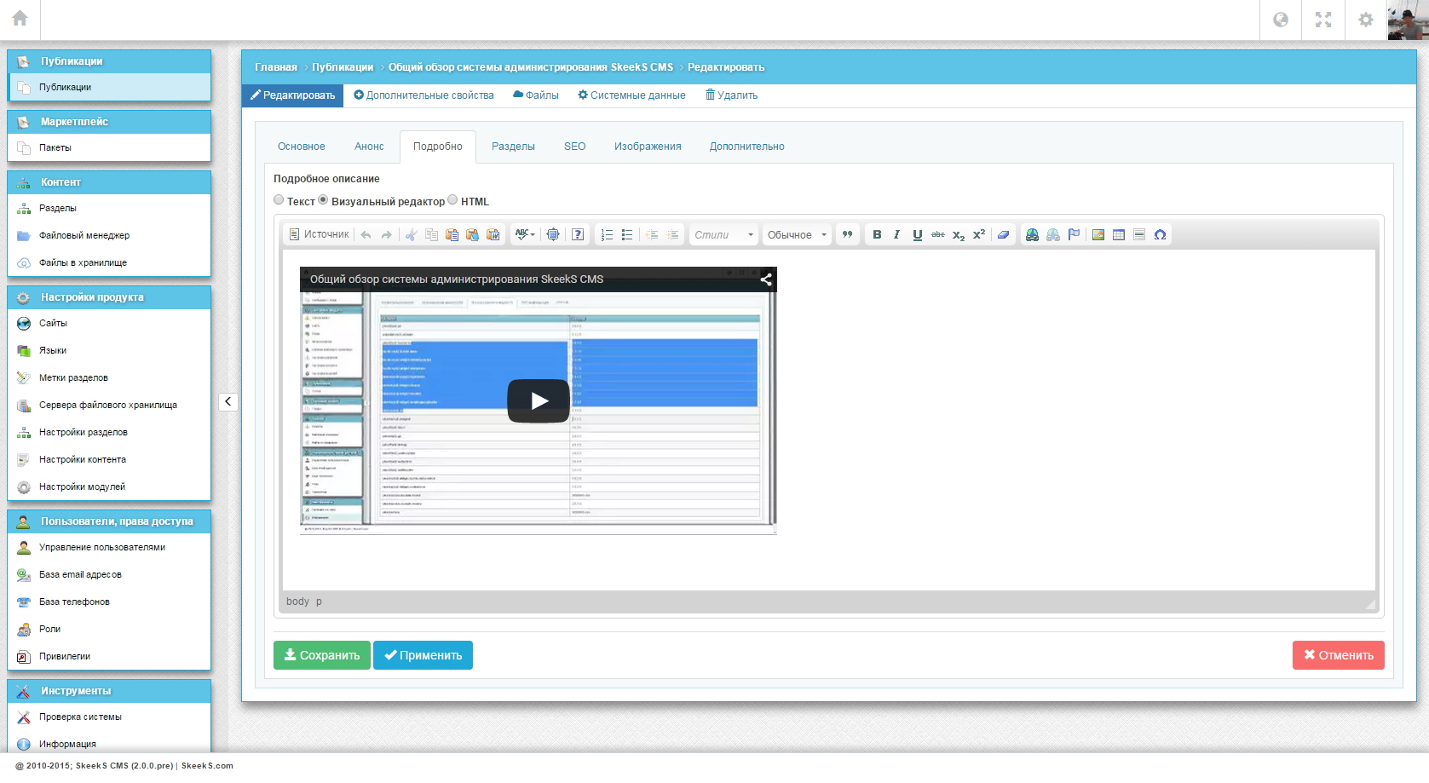Screen dimensions: 1429x783
Task: Insert a block quote
Action: click(x=847, y=234)
